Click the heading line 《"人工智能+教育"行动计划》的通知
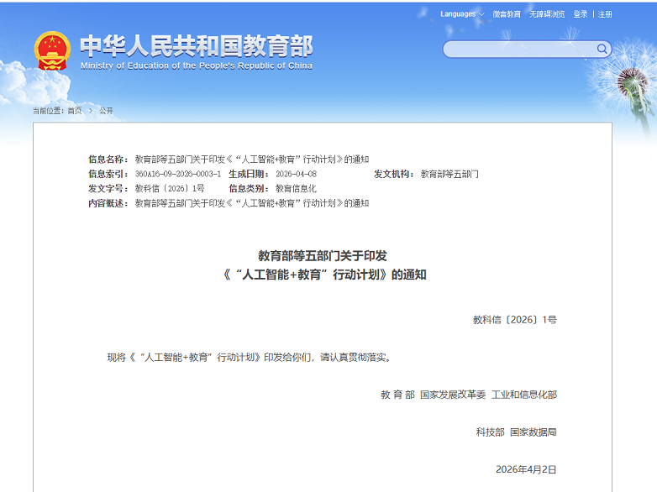This screenshot has height=492, width=657. pos(325,275)
